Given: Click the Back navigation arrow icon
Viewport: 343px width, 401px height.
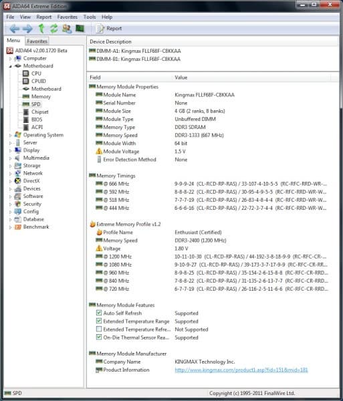Looking at the screenshot, I should click(14, 29).
